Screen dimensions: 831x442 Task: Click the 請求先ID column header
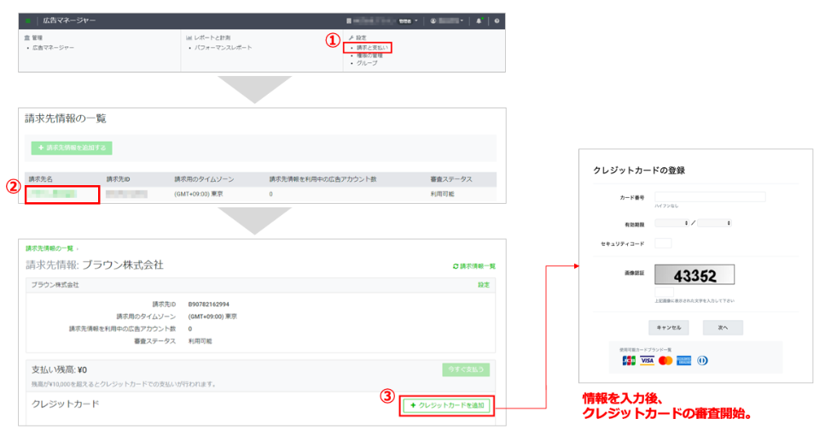tap(119, 179)
